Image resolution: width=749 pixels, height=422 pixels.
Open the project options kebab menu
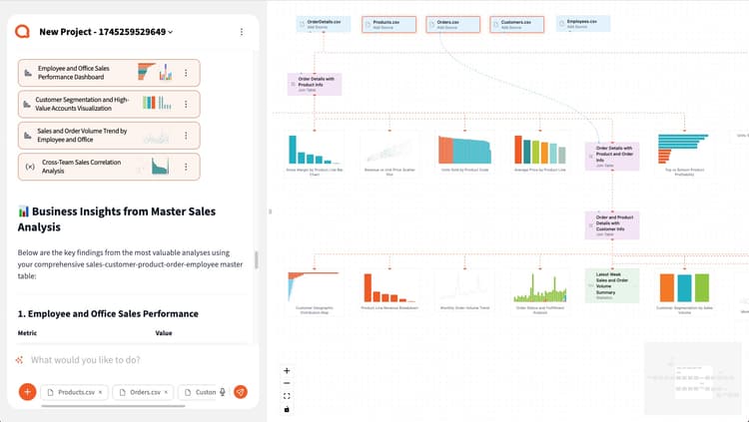pyautogui.click(x=242, y=32)
